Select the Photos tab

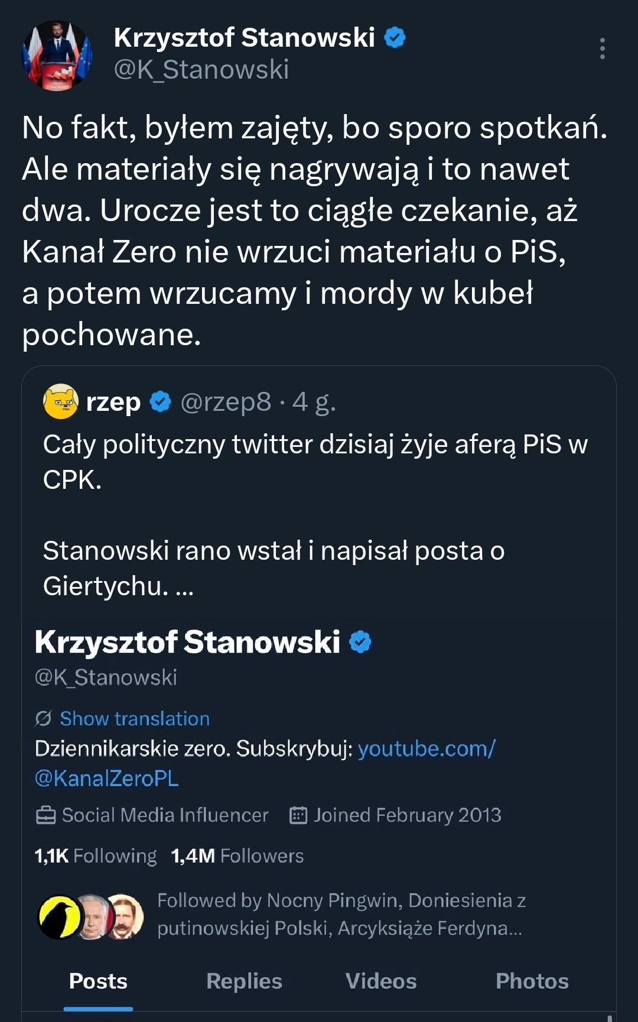point(532,981)
